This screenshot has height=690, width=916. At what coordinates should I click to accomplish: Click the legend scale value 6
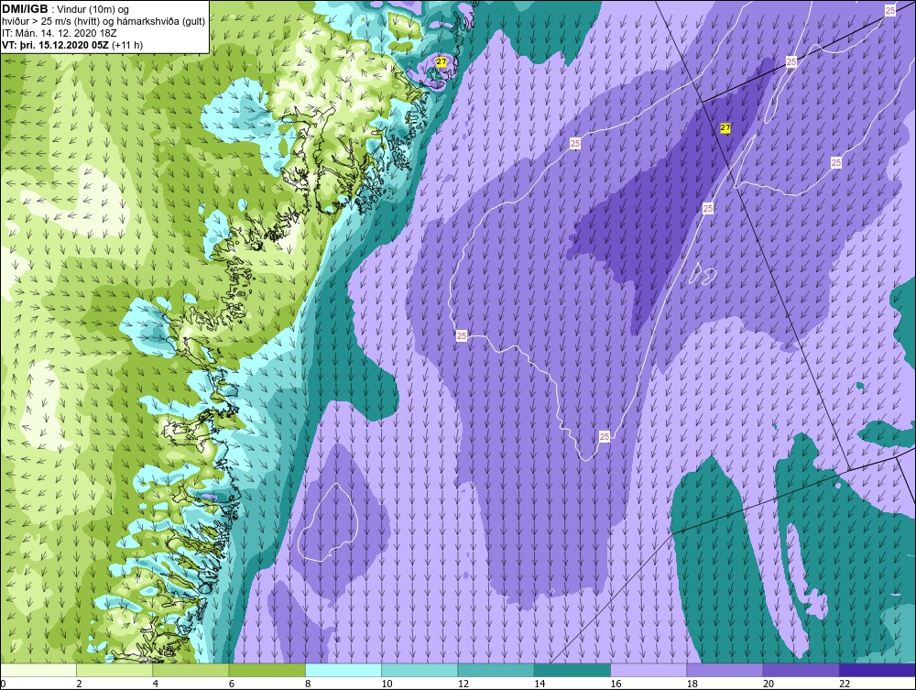point(232,684)
